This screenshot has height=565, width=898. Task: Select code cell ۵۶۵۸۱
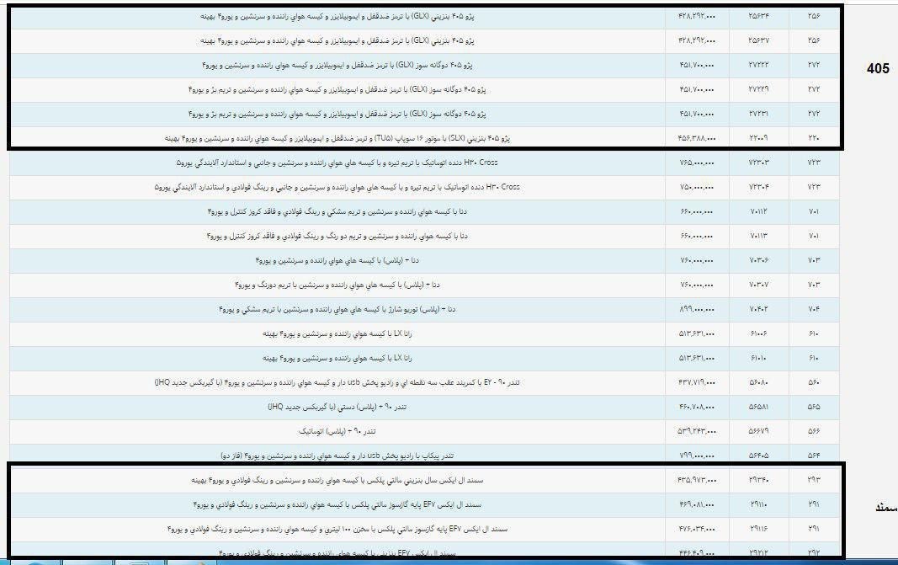coord(758,406)
